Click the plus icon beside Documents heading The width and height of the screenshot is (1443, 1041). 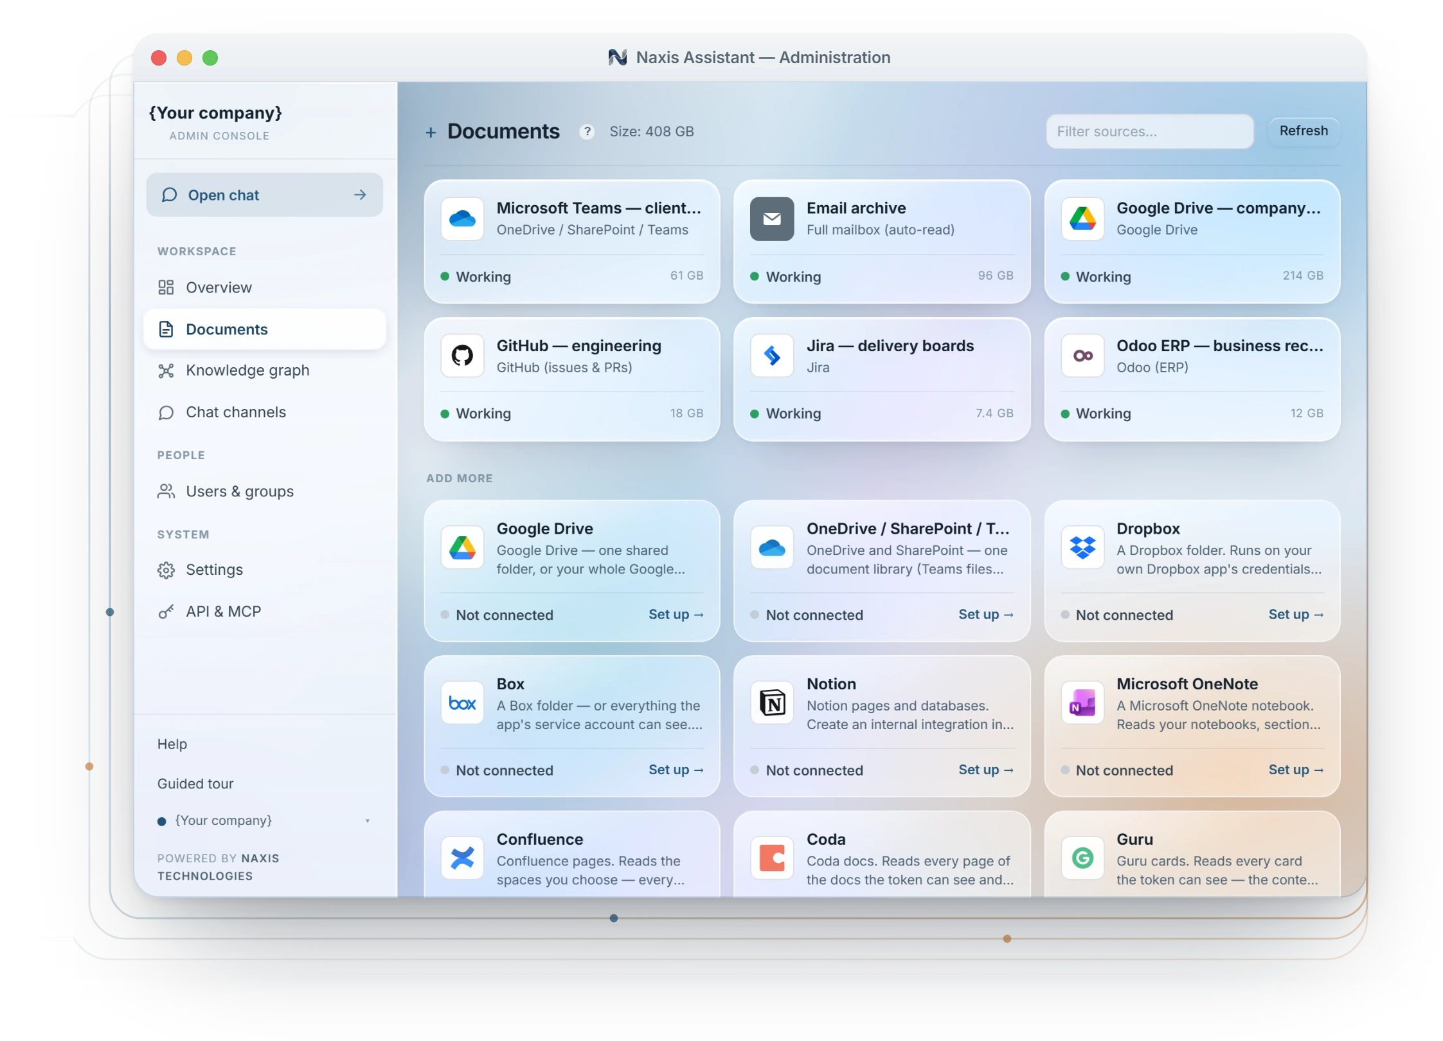click(430, 132)
